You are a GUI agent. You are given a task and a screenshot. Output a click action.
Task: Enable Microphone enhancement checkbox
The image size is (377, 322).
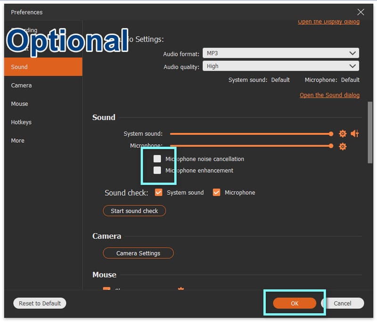coord(157,170)
